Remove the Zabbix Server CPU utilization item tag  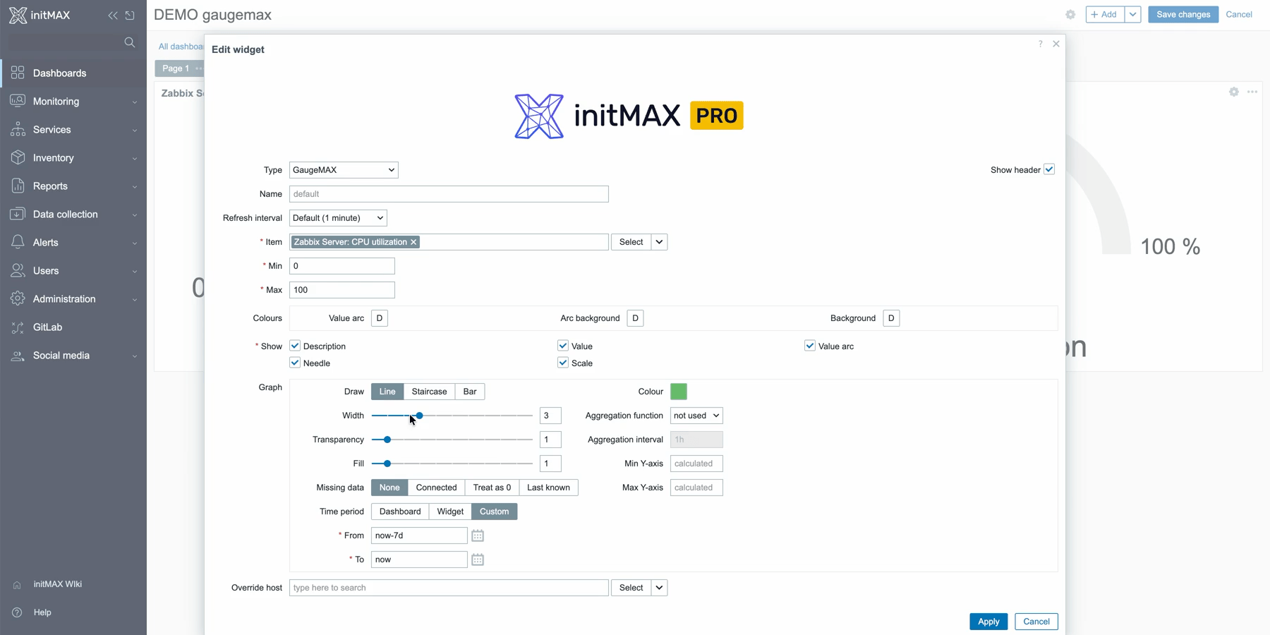pyautogui.click(x=414, y=242)
